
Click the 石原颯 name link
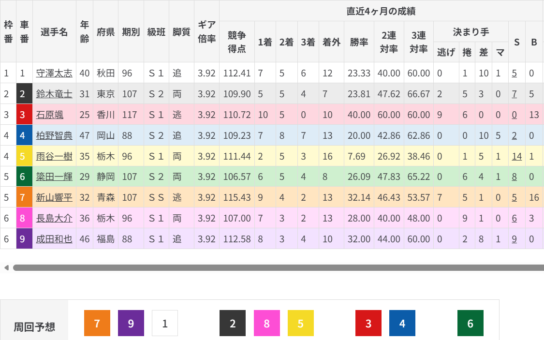(x=50, y=115)
